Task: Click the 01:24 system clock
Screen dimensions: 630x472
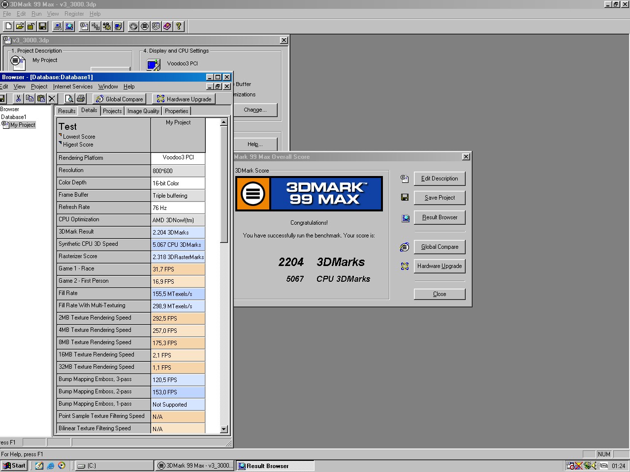Action: coord(618,466)
